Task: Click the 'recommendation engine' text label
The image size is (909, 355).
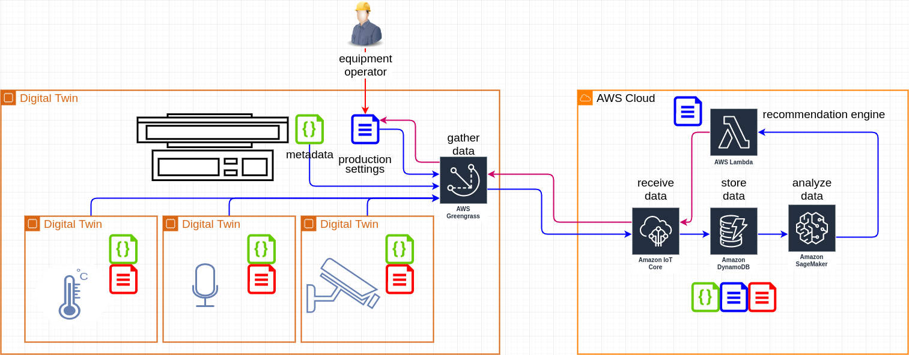Action: coord(824,115)
